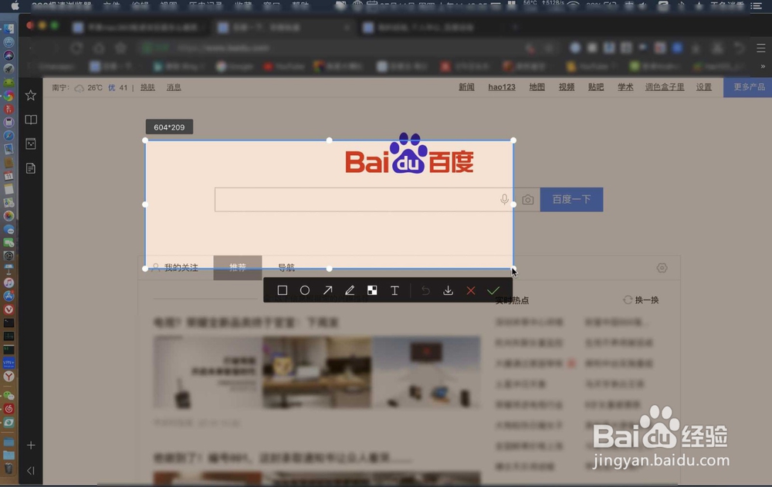
Task: Select the text annotation tool
Action: pyautogui.click(x=394, y=291)
